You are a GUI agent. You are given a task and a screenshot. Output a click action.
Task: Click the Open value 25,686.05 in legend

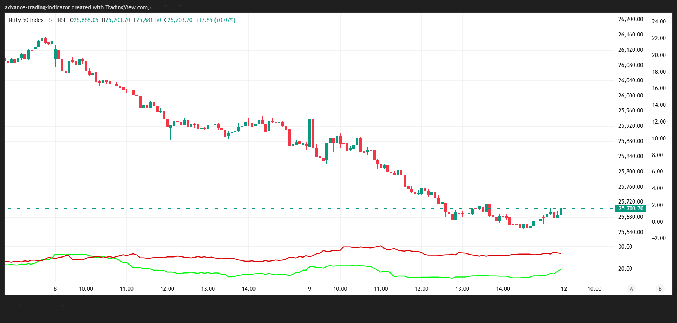(86, 20)
